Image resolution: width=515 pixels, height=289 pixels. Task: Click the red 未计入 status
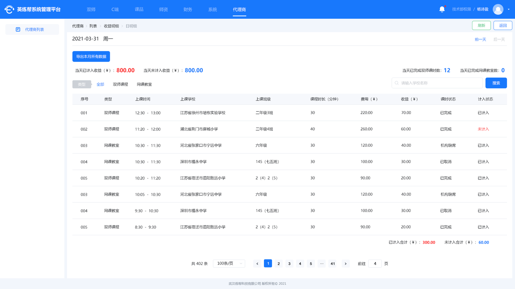(x=483, y=129)
